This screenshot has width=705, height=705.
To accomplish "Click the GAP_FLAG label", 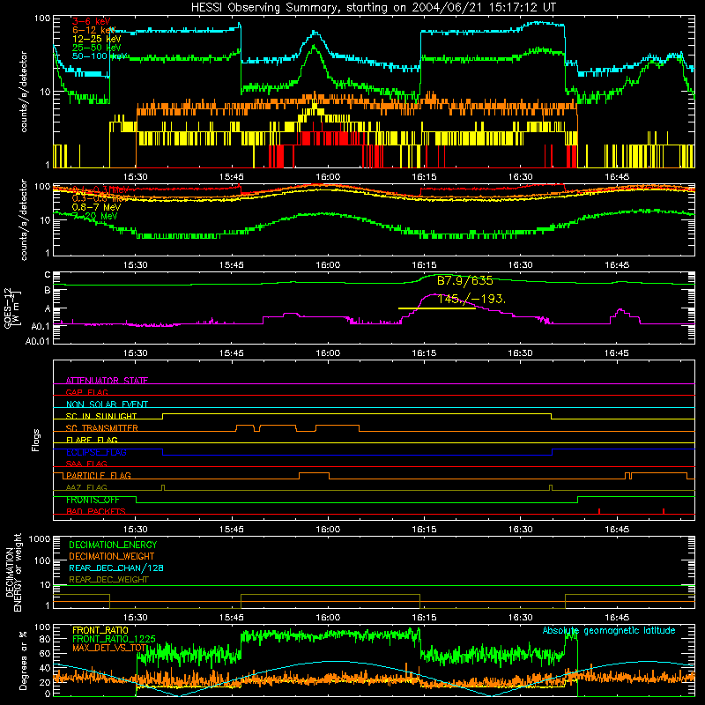I will click(x=86, y=392).
